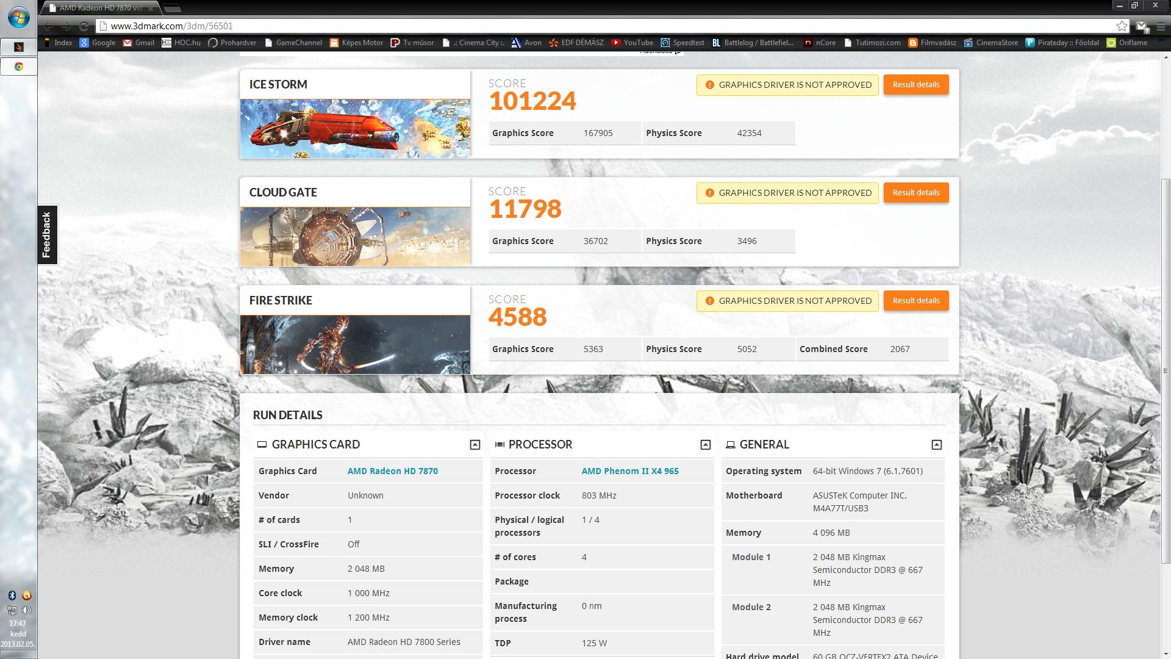The image size is (1171, 659).
Task: Click the Cloud Gate score 11798
Action: [525, 209]
